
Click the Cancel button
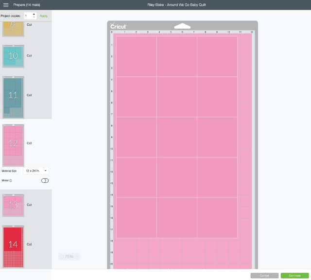tap(264, 276)
